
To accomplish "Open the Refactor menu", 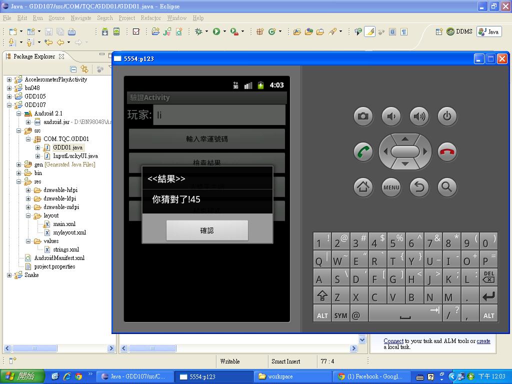I will tap(150, 18).
